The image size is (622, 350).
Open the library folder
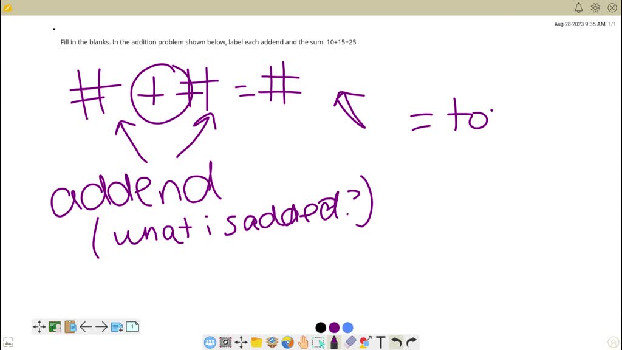(x=256, y=342)
